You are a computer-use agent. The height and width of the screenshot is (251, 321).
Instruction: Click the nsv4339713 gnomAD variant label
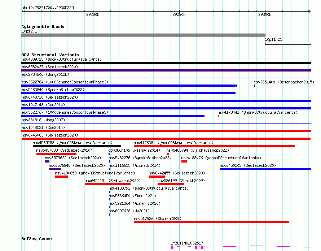point(62,59)
